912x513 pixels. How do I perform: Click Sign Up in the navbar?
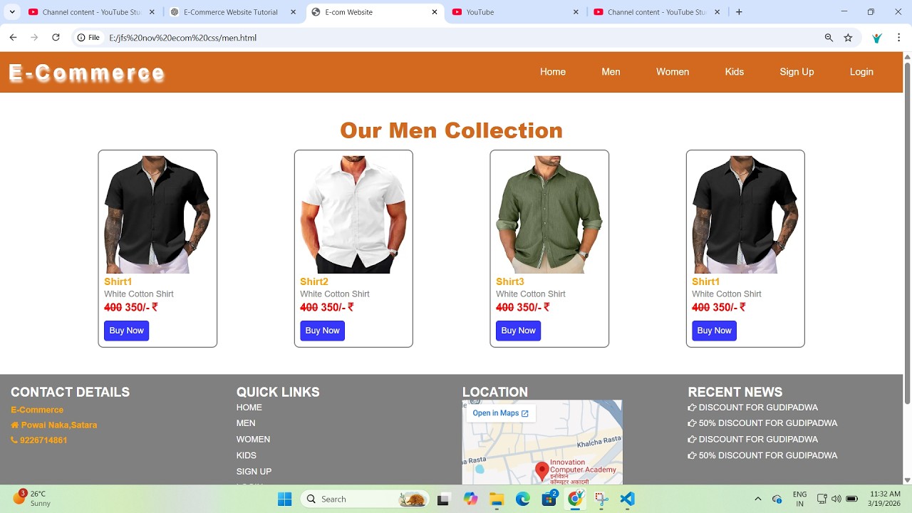pos(797,72)
